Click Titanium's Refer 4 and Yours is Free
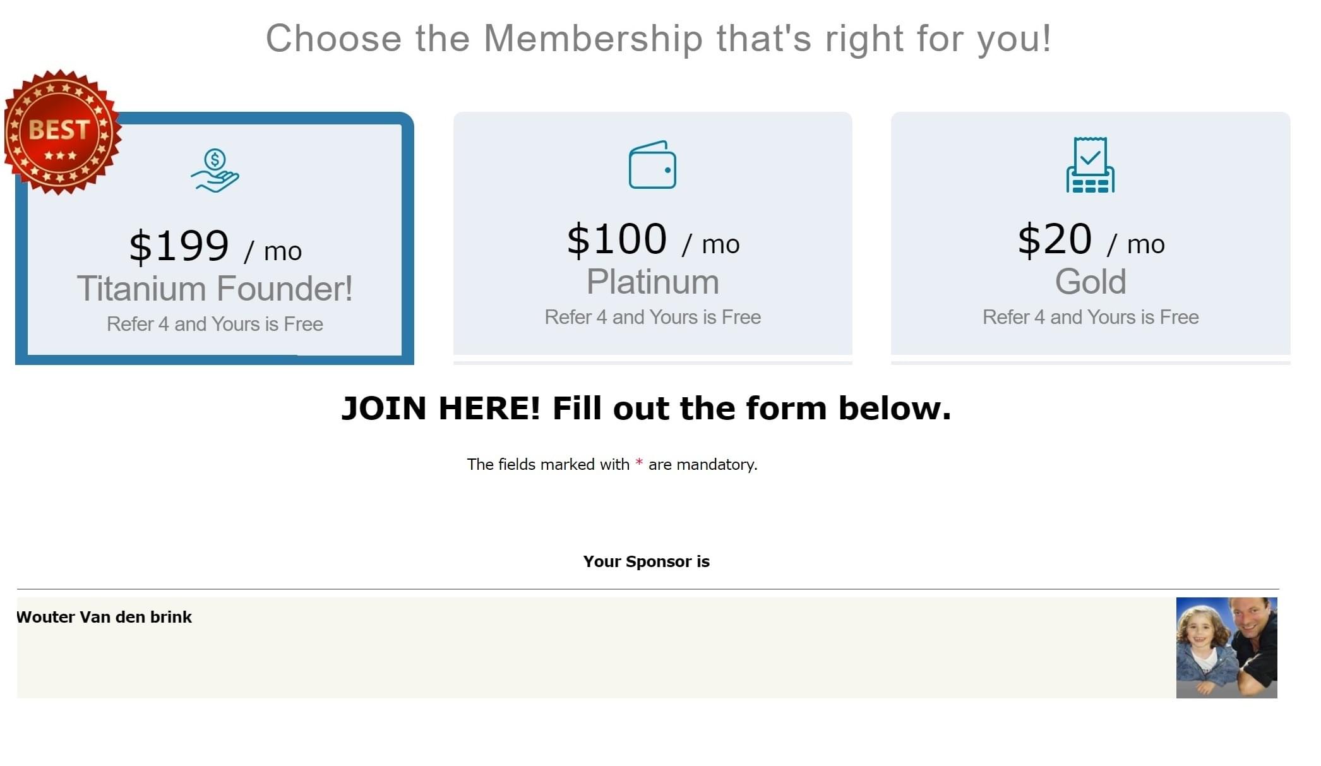The height and width of the screenshot is (766, 1321). click(x=215, y=324)
